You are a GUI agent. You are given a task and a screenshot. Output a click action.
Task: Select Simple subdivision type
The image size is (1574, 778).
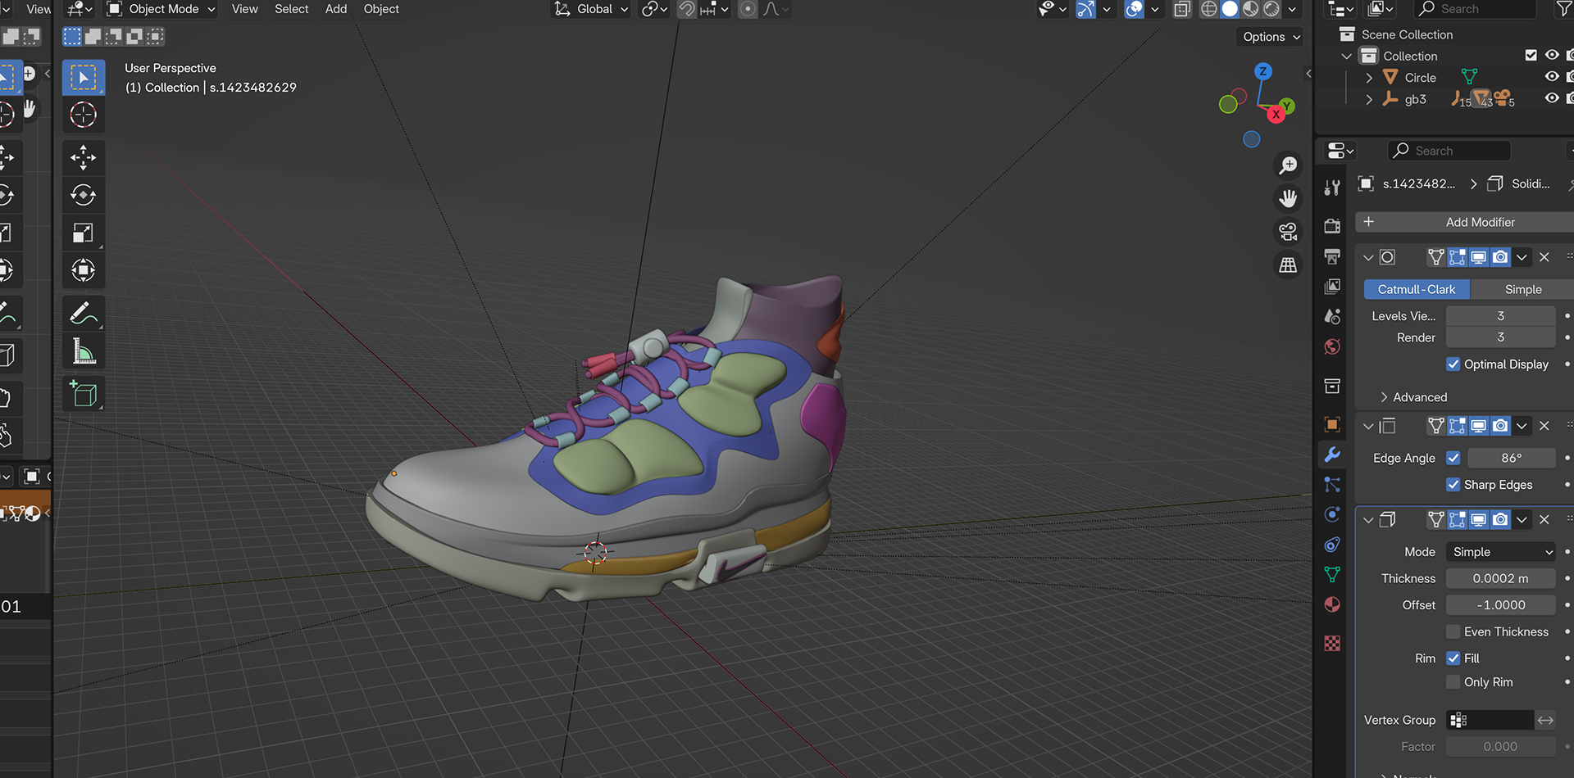click(x=1523, y=290)
